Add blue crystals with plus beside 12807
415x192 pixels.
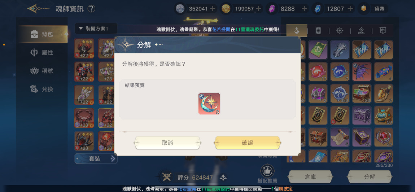(350, 9)
